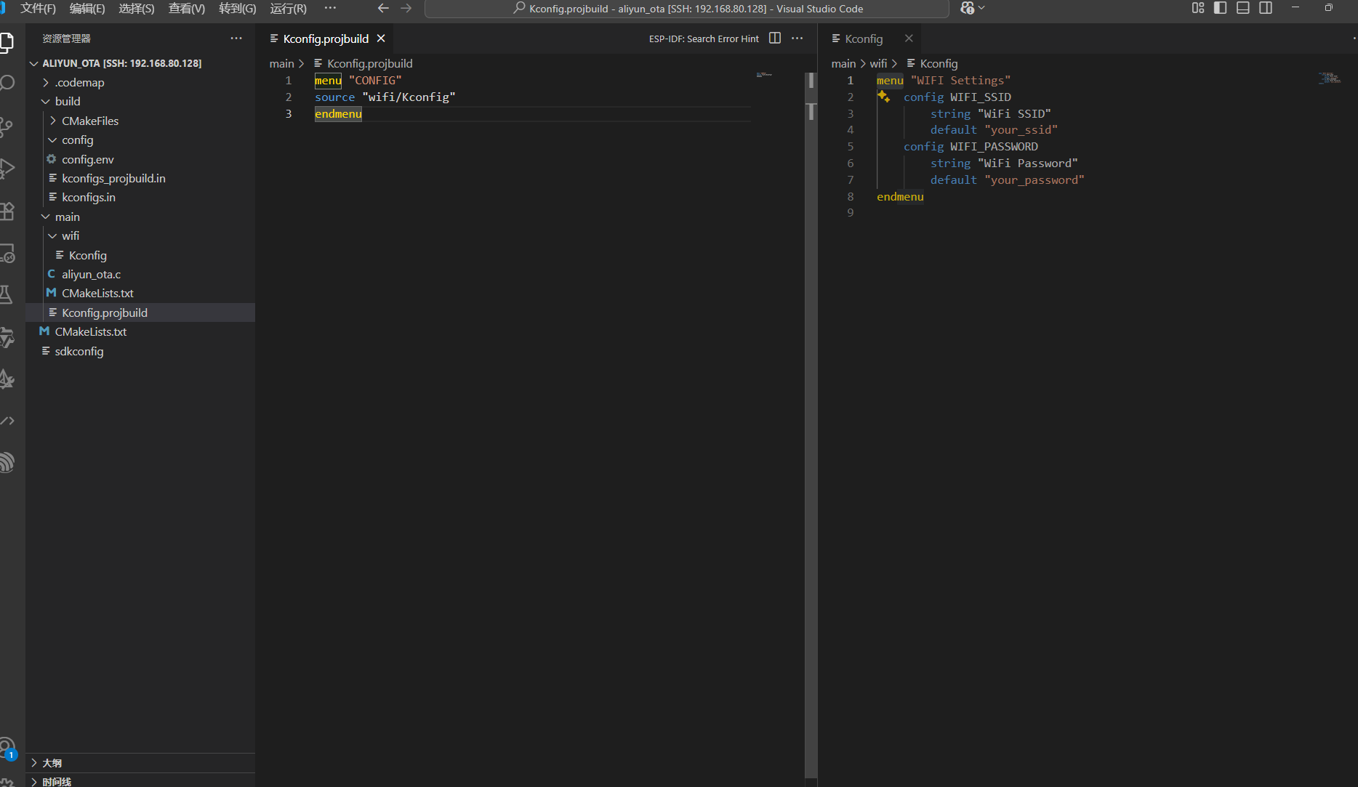Open the Run and Debug view
The width and height of the screenshot is (1358, 787).
pos(7,169)
